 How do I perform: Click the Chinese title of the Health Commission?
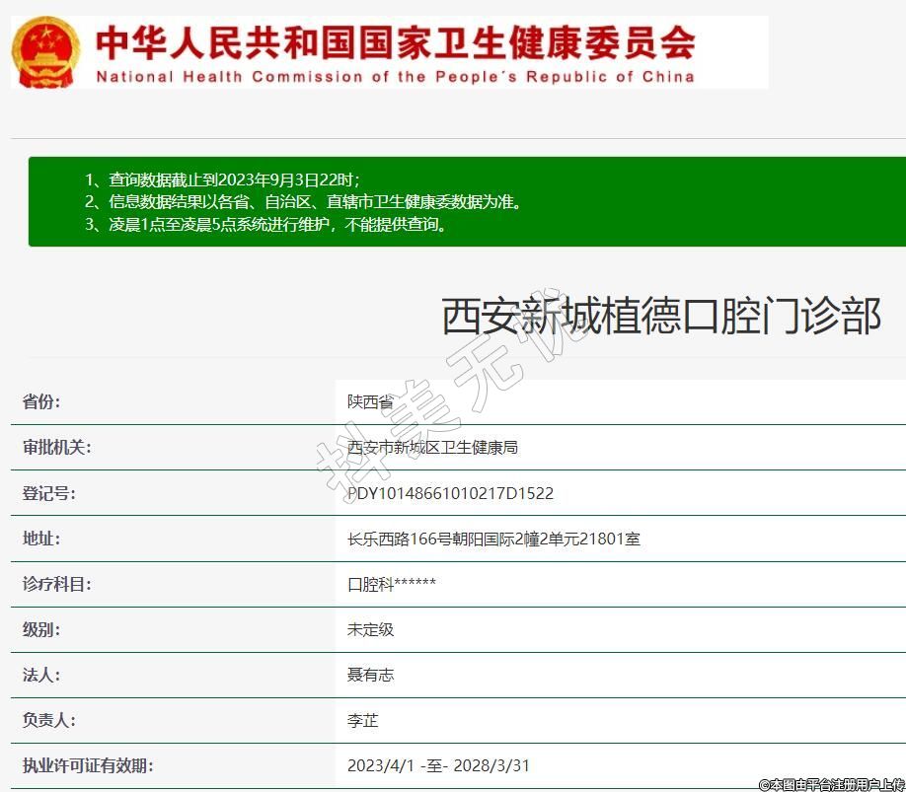396,41
